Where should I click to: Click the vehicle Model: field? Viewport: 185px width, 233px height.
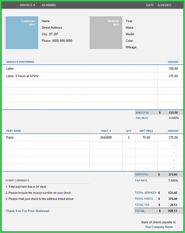click(130, 34)
